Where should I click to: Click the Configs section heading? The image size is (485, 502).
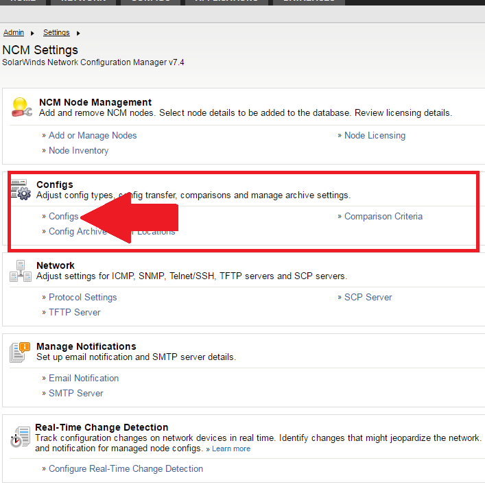coord(55,184)
